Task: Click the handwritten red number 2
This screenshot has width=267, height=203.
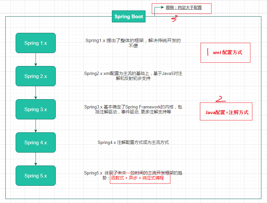Action: [220, 99]
